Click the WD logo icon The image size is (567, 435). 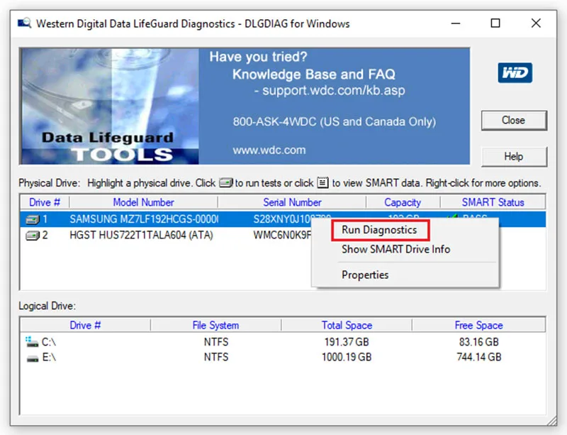515,73
